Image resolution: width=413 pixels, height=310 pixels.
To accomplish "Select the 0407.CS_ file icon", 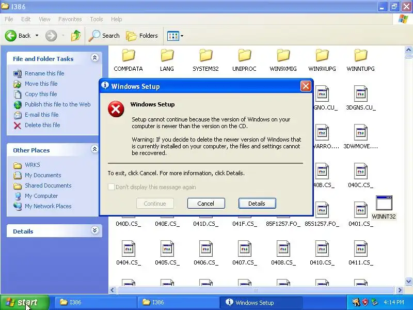I will click(244, 249).
